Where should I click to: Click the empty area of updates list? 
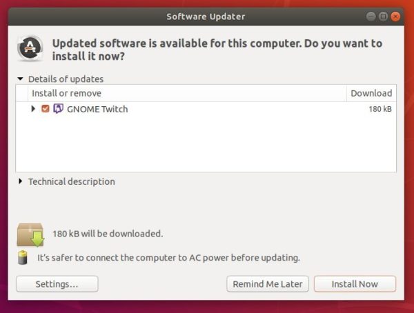[206, 144]
